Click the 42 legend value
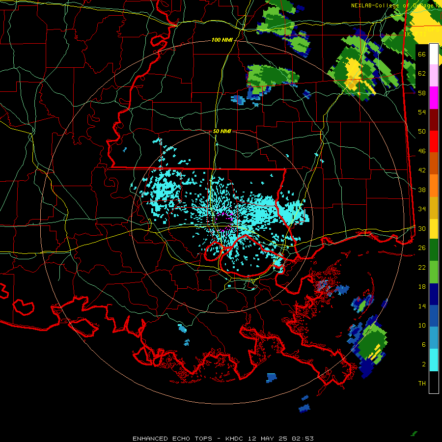Viewport: 442px width, 442px height. (422, 170)
